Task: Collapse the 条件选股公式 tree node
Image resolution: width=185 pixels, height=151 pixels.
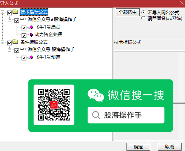Action: tap(2, 42)
